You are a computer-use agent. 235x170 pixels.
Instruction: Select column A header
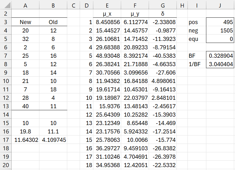tap(25, 6)
